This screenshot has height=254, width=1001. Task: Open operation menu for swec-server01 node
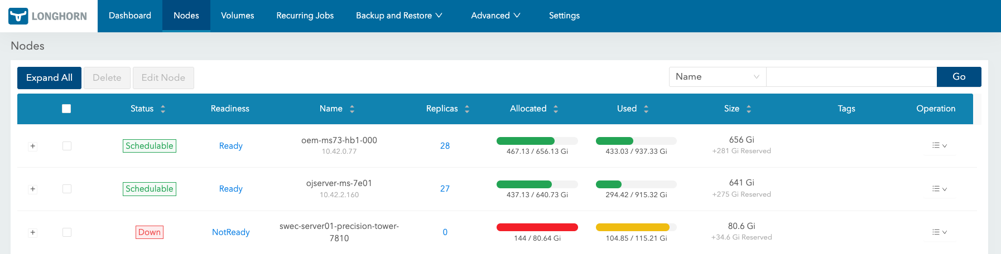940,232
